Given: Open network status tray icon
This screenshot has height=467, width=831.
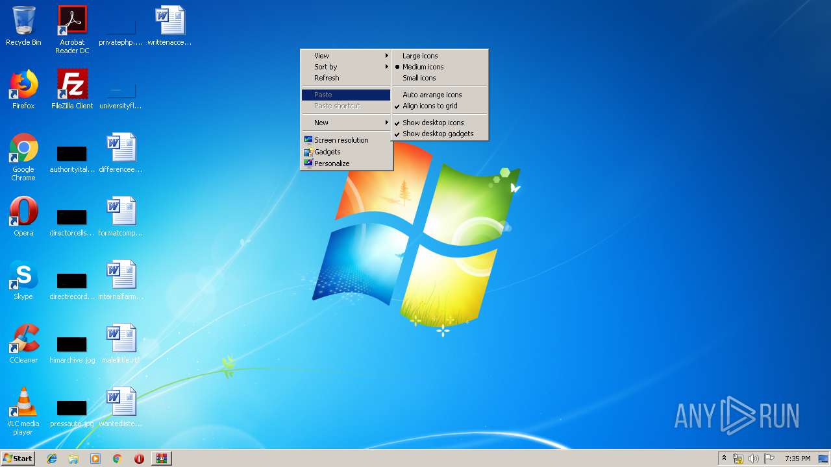Looking at the screenshot, I should pyautogui.click(x=738, y=459).
